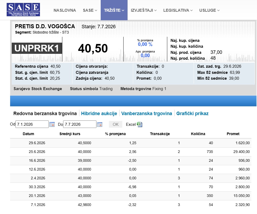Focus the Od date field showing 7.1.2026
The width and height of the screenshot is (257, 214).
32,124
